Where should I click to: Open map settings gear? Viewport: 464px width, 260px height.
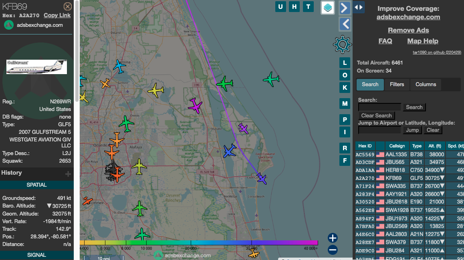(x=342, y=44)
